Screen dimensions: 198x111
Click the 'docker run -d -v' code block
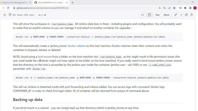pos(98,78)
